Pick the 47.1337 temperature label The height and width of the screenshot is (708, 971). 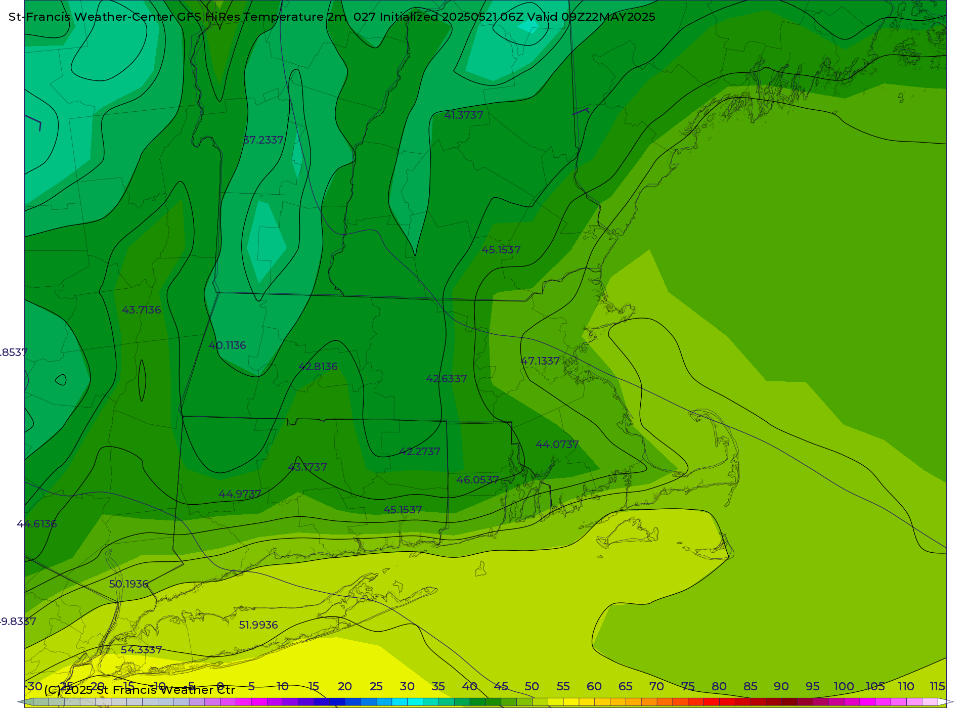540,361
